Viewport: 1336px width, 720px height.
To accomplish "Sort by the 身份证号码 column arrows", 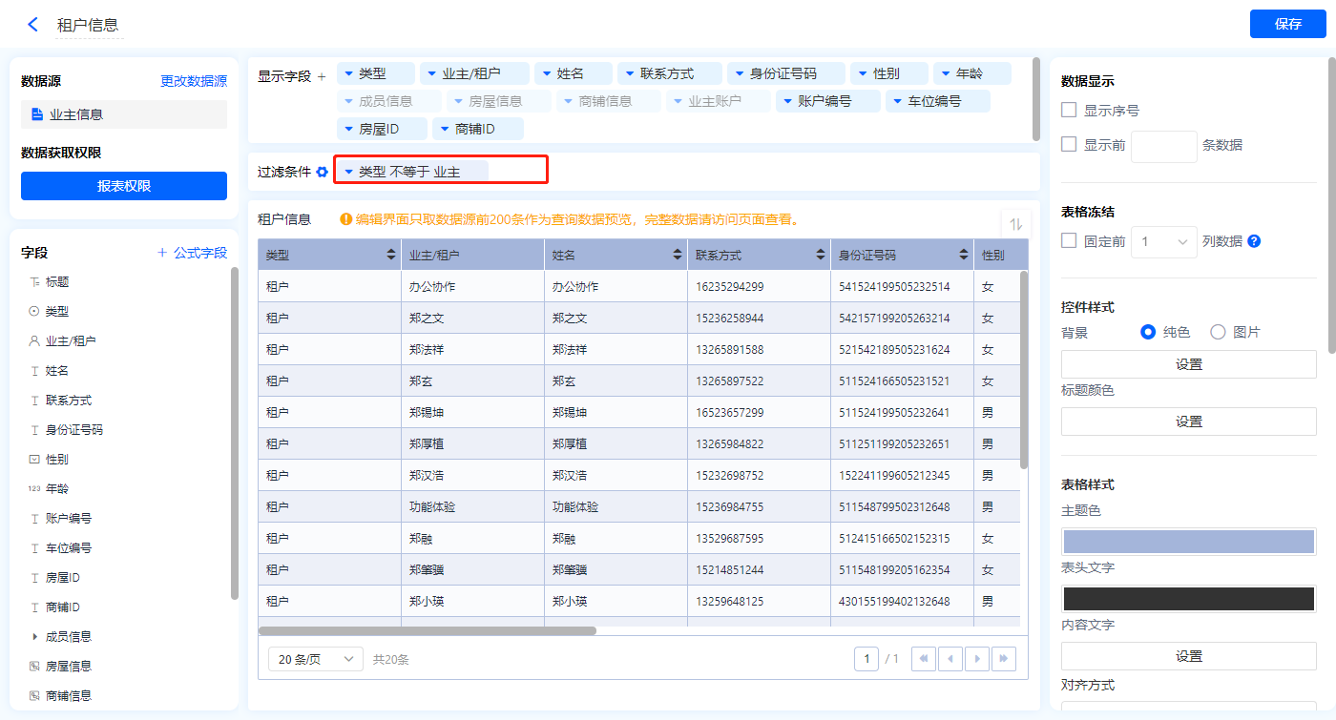I will click(964, 256).
